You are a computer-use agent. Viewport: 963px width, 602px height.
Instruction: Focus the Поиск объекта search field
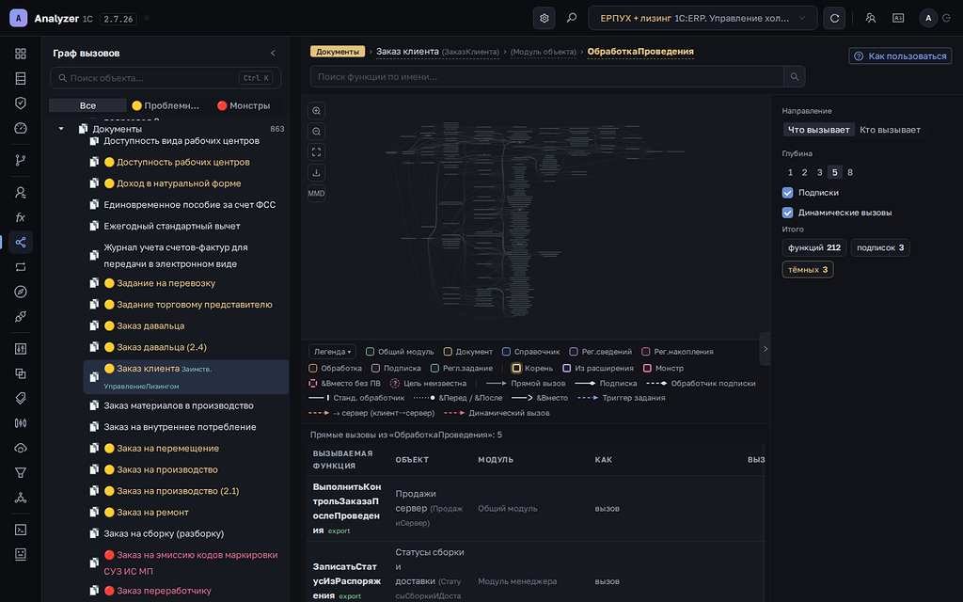point(166,78)
